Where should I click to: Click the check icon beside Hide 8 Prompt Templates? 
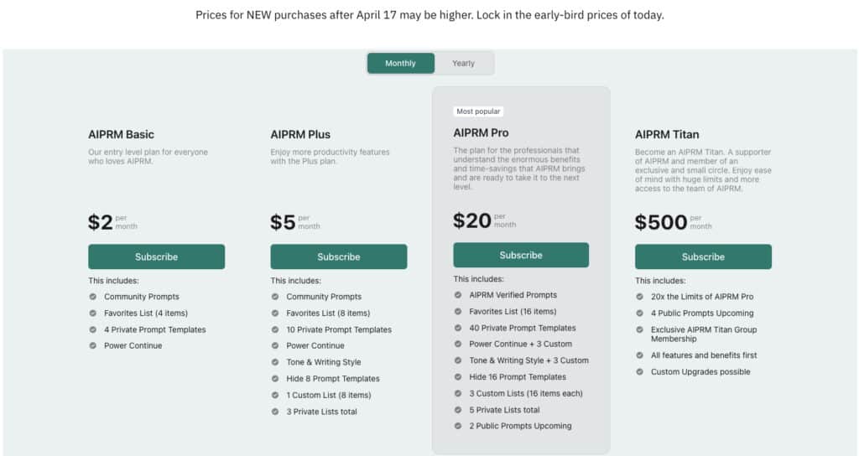pyautogui.click(x=275, y=378)
